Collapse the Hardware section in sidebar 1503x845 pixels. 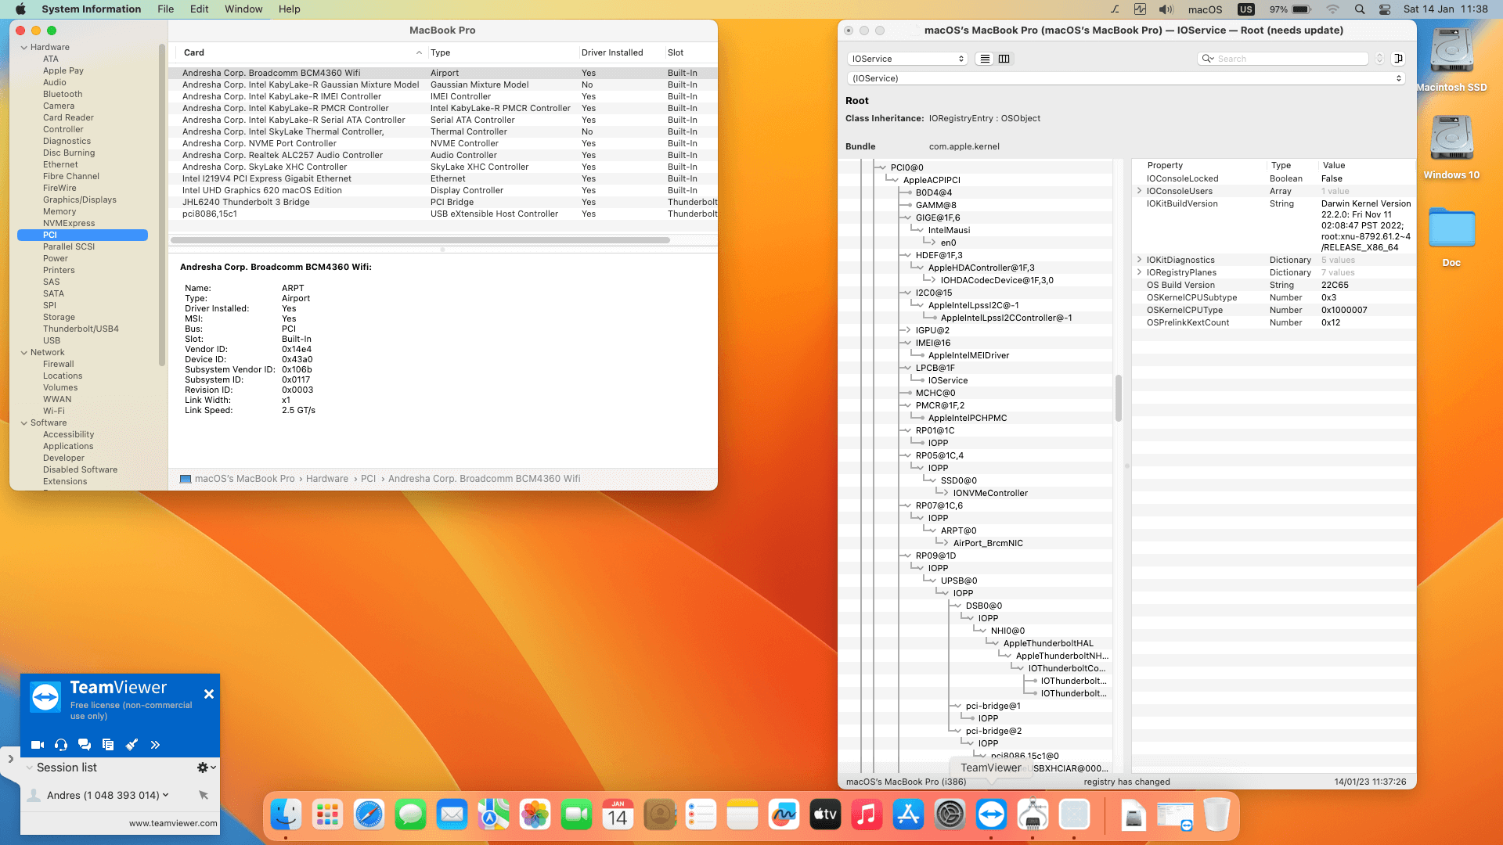24,48
